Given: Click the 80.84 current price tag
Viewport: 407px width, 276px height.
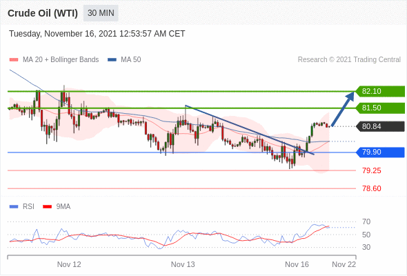Looking at the screenshot, I should click(x=380, y=126).
